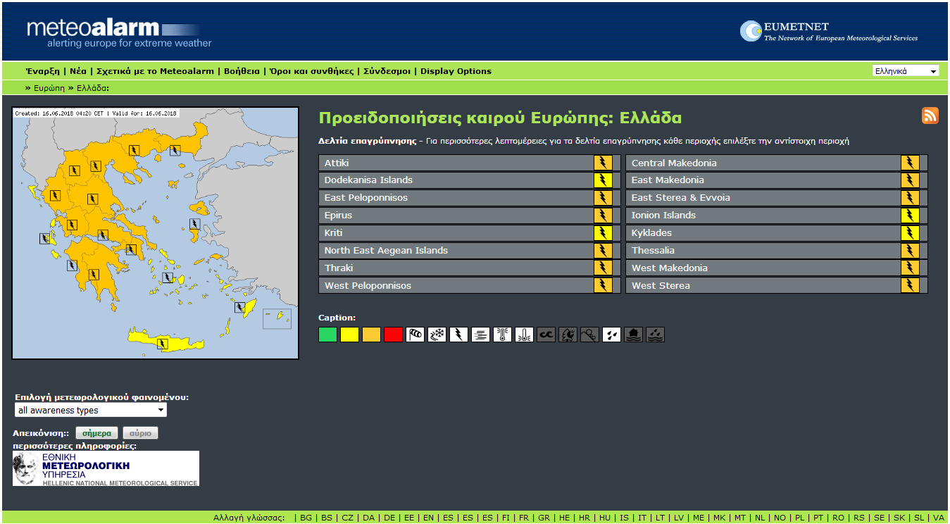
Task: Select the Νέα menu item
Action: pyautogui.click(x=79, y=70)
